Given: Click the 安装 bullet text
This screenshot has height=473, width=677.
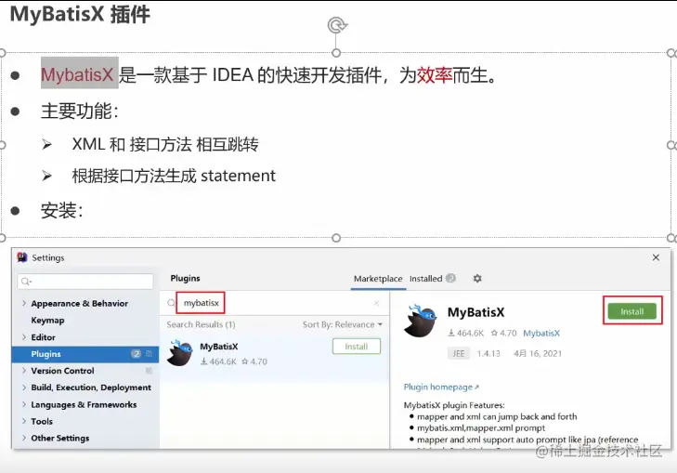Looking at the screenshot, I should point(61,211).
